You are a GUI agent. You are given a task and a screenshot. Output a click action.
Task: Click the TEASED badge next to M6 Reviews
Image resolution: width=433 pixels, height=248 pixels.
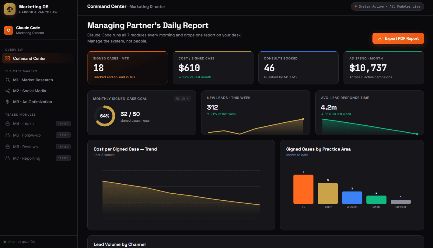point(63,147)
